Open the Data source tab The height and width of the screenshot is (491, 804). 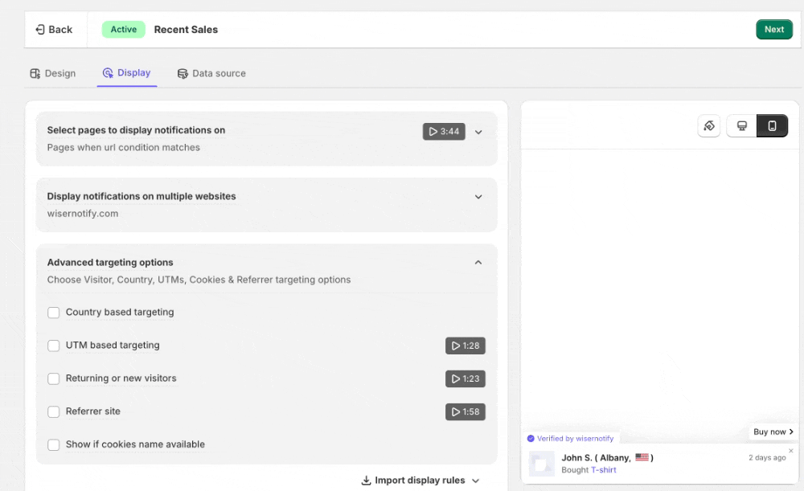(211, 73)
